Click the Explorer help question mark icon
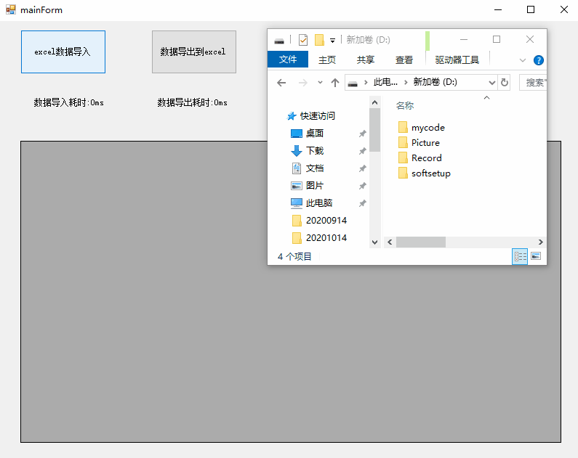Image resolution: width=578 pixels, height=458 pixels. point(539,60)
